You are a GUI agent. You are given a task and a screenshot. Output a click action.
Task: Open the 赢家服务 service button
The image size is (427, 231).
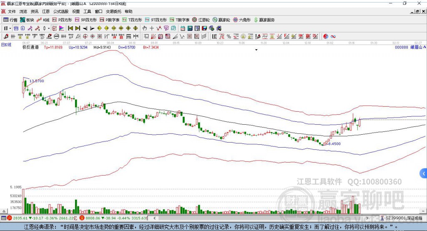click(x=264, y=20)
